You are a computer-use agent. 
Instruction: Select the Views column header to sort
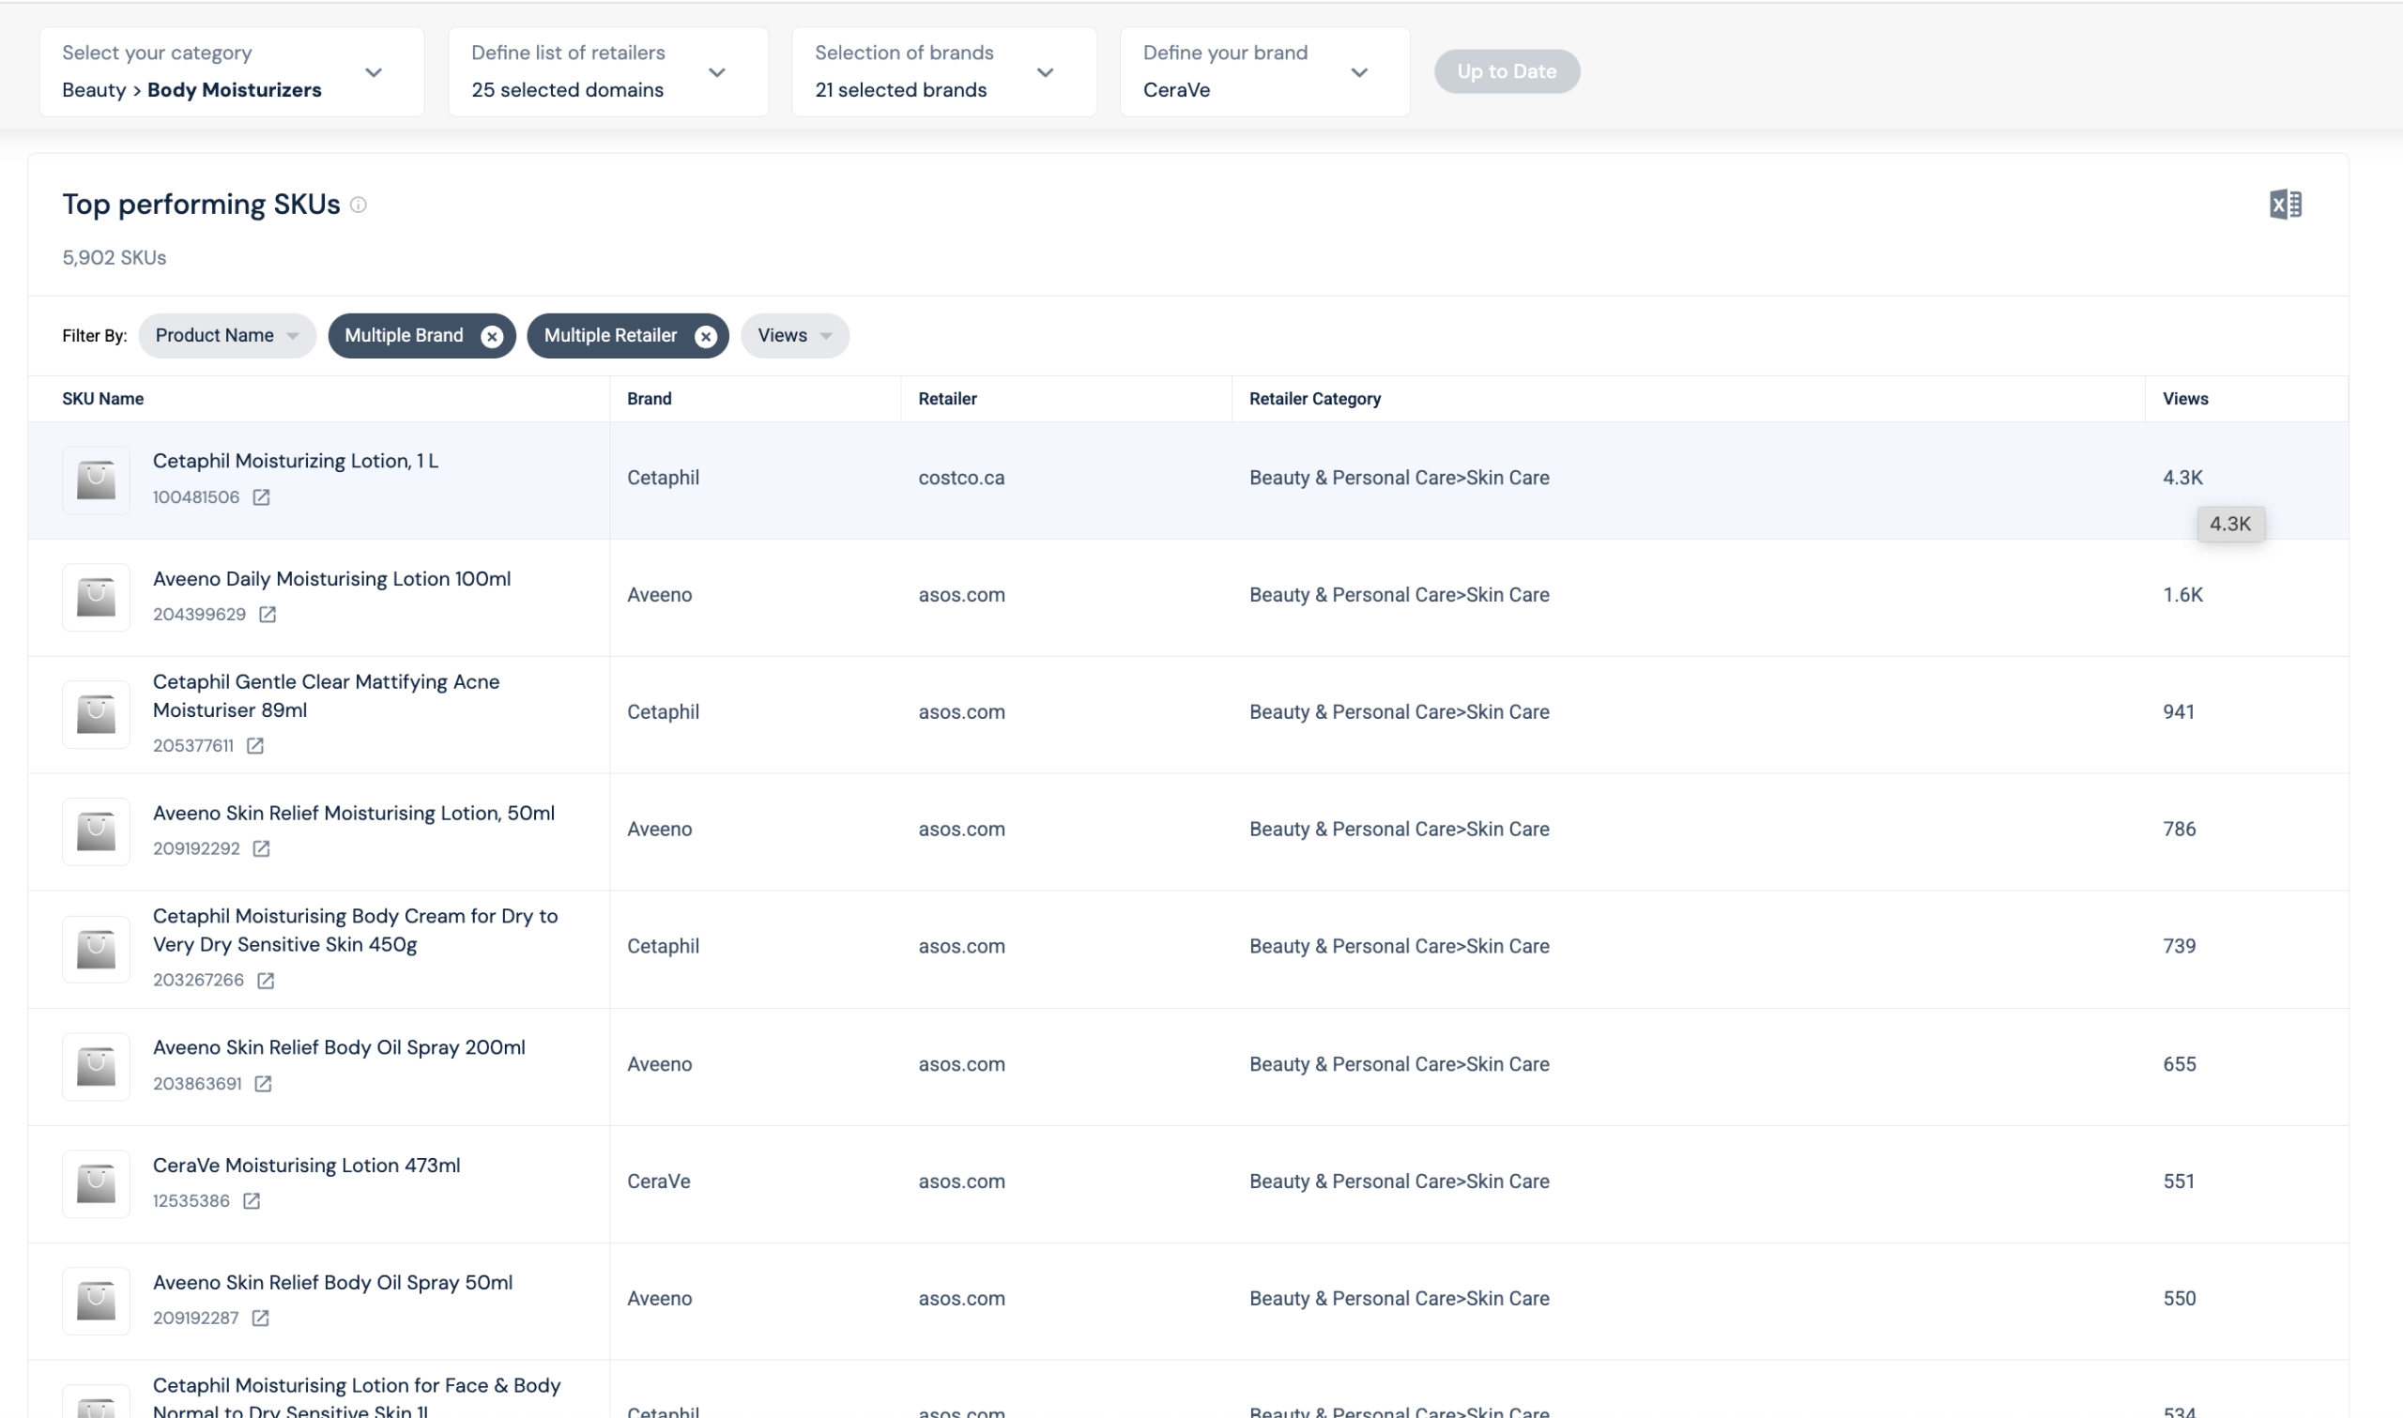click(2184, 399)
